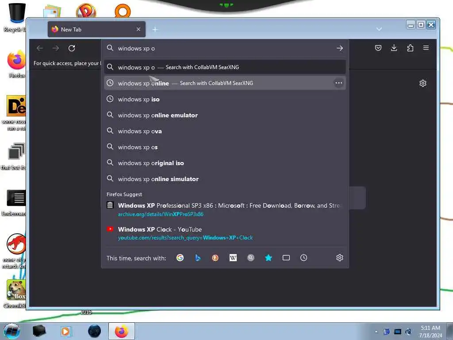Viewport: 453px width, 340px height.
Task: Open the Pocket save icon
Action: tap(378, 48)
